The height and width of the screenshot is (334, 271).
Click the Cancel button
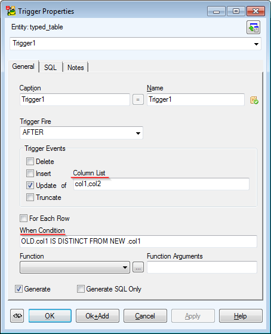pyautogui.click(x=145, y=316)
